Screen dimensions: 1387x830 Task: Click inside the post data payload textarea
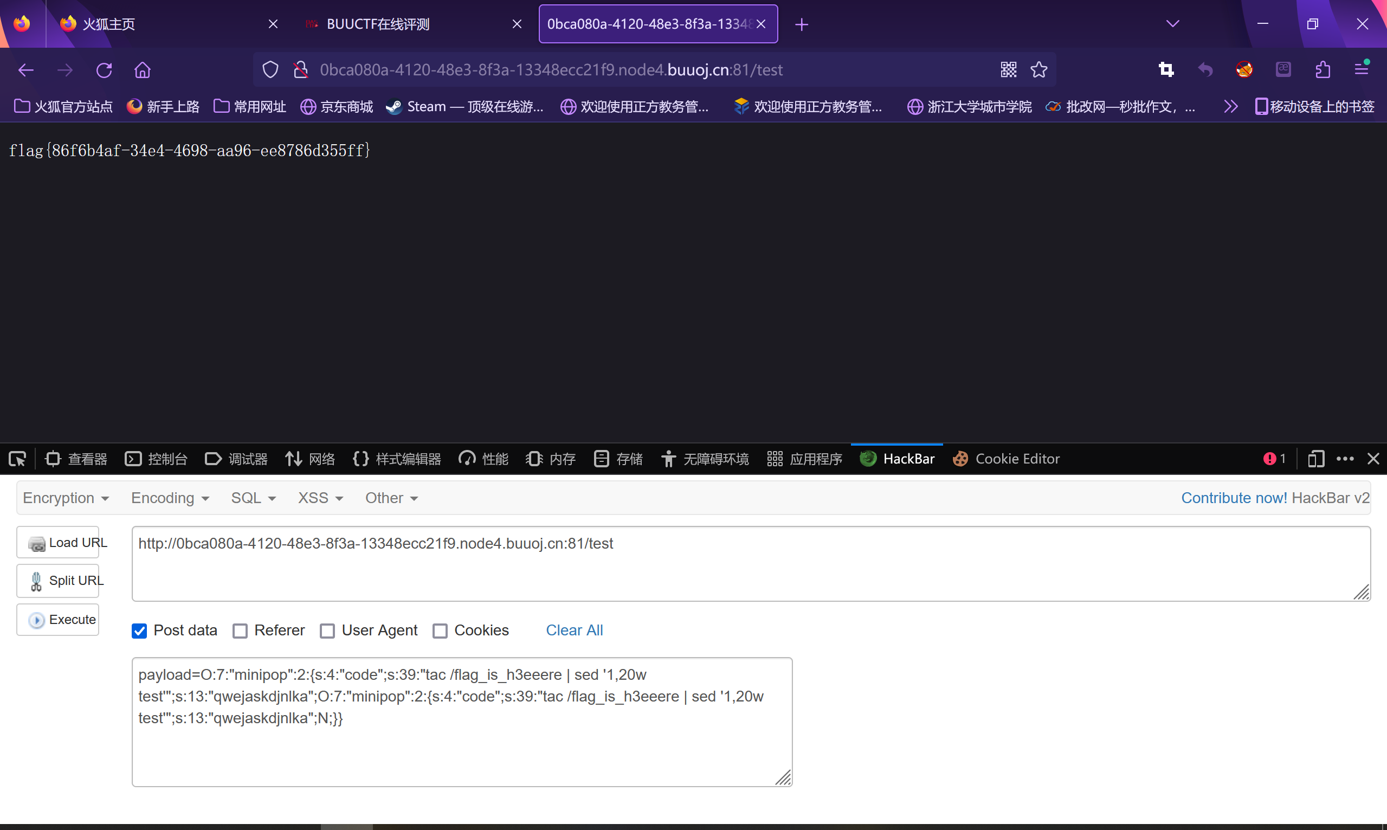click(462, 749)
